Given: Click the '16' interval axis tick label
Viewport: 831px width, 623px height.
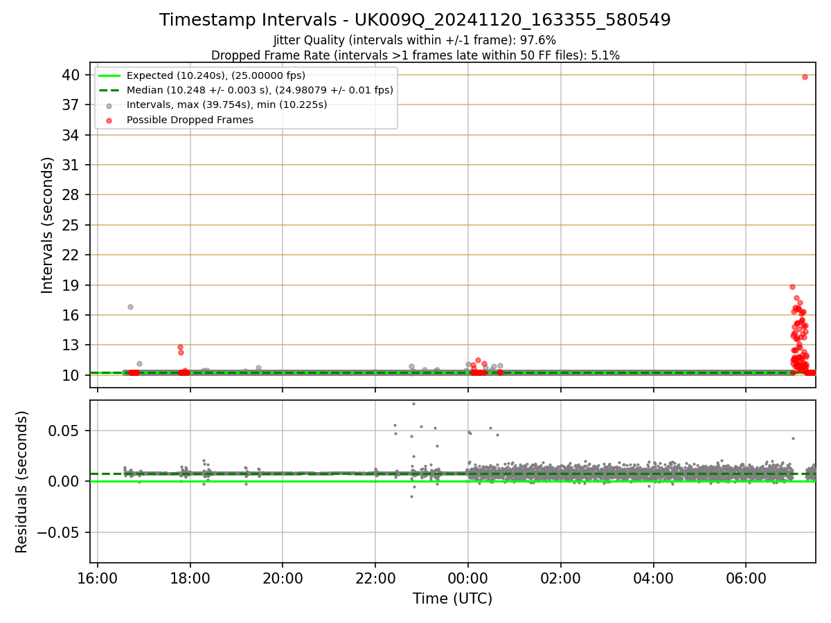Looking at the screenshot, I should (72, 315).
